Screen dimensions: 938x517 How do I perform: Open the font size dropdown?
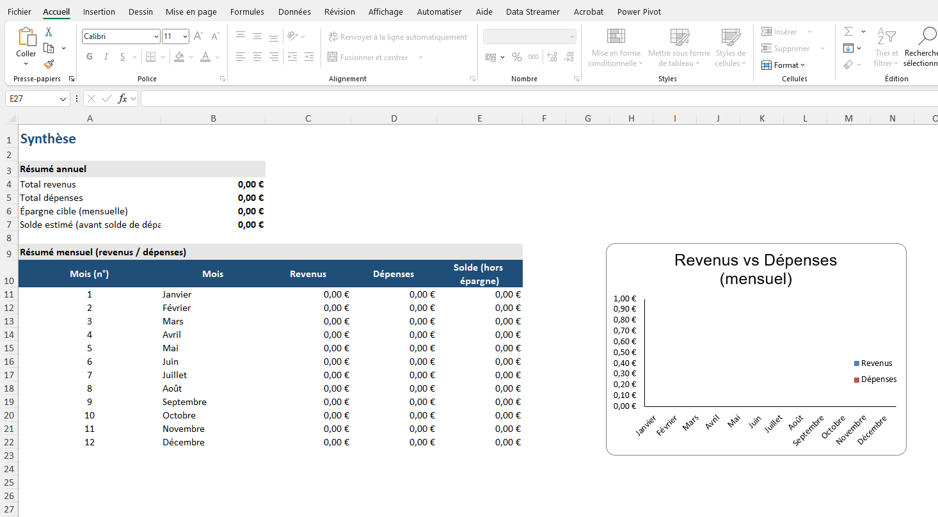pyautogui.click(x=185, y=36)
